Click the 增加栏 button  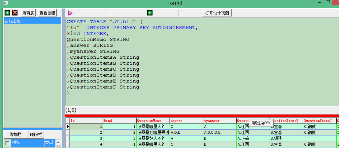point(16,134)
